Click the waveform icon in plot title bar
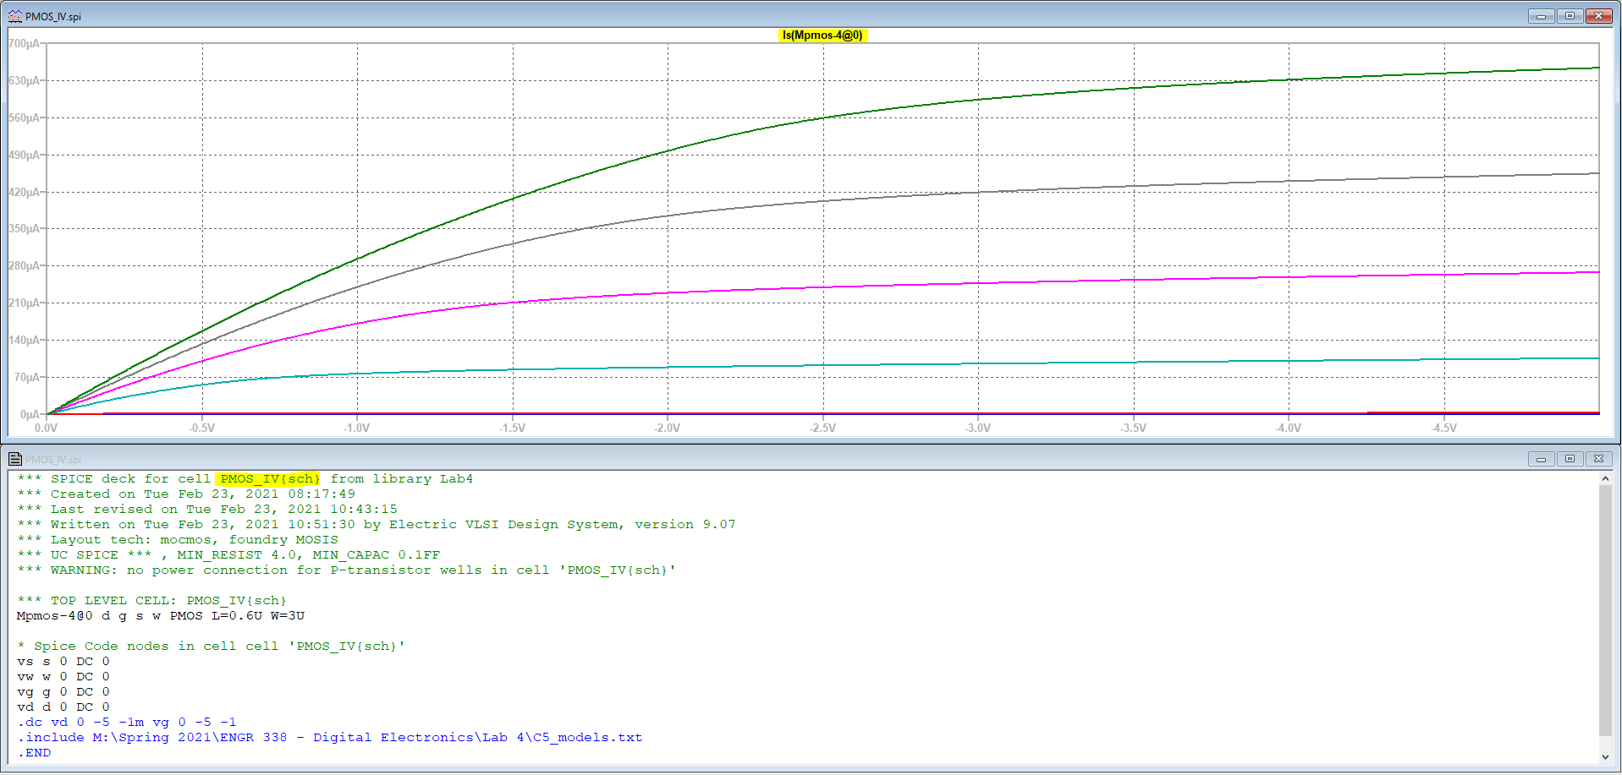 [x=14, y=16]
